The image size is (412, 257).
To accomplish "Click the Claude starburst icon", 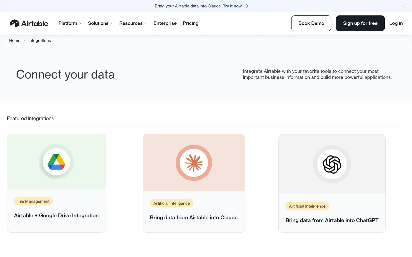I will tap(194, 163).
